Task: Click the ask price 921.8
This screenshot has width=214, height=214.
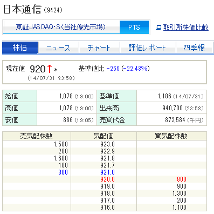Action: pyautogui.click(x=107, y=158)
